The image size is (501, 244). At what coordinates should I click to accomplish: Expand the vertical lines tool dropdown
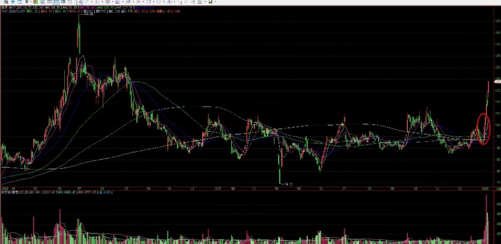click(x=112, y=2)
